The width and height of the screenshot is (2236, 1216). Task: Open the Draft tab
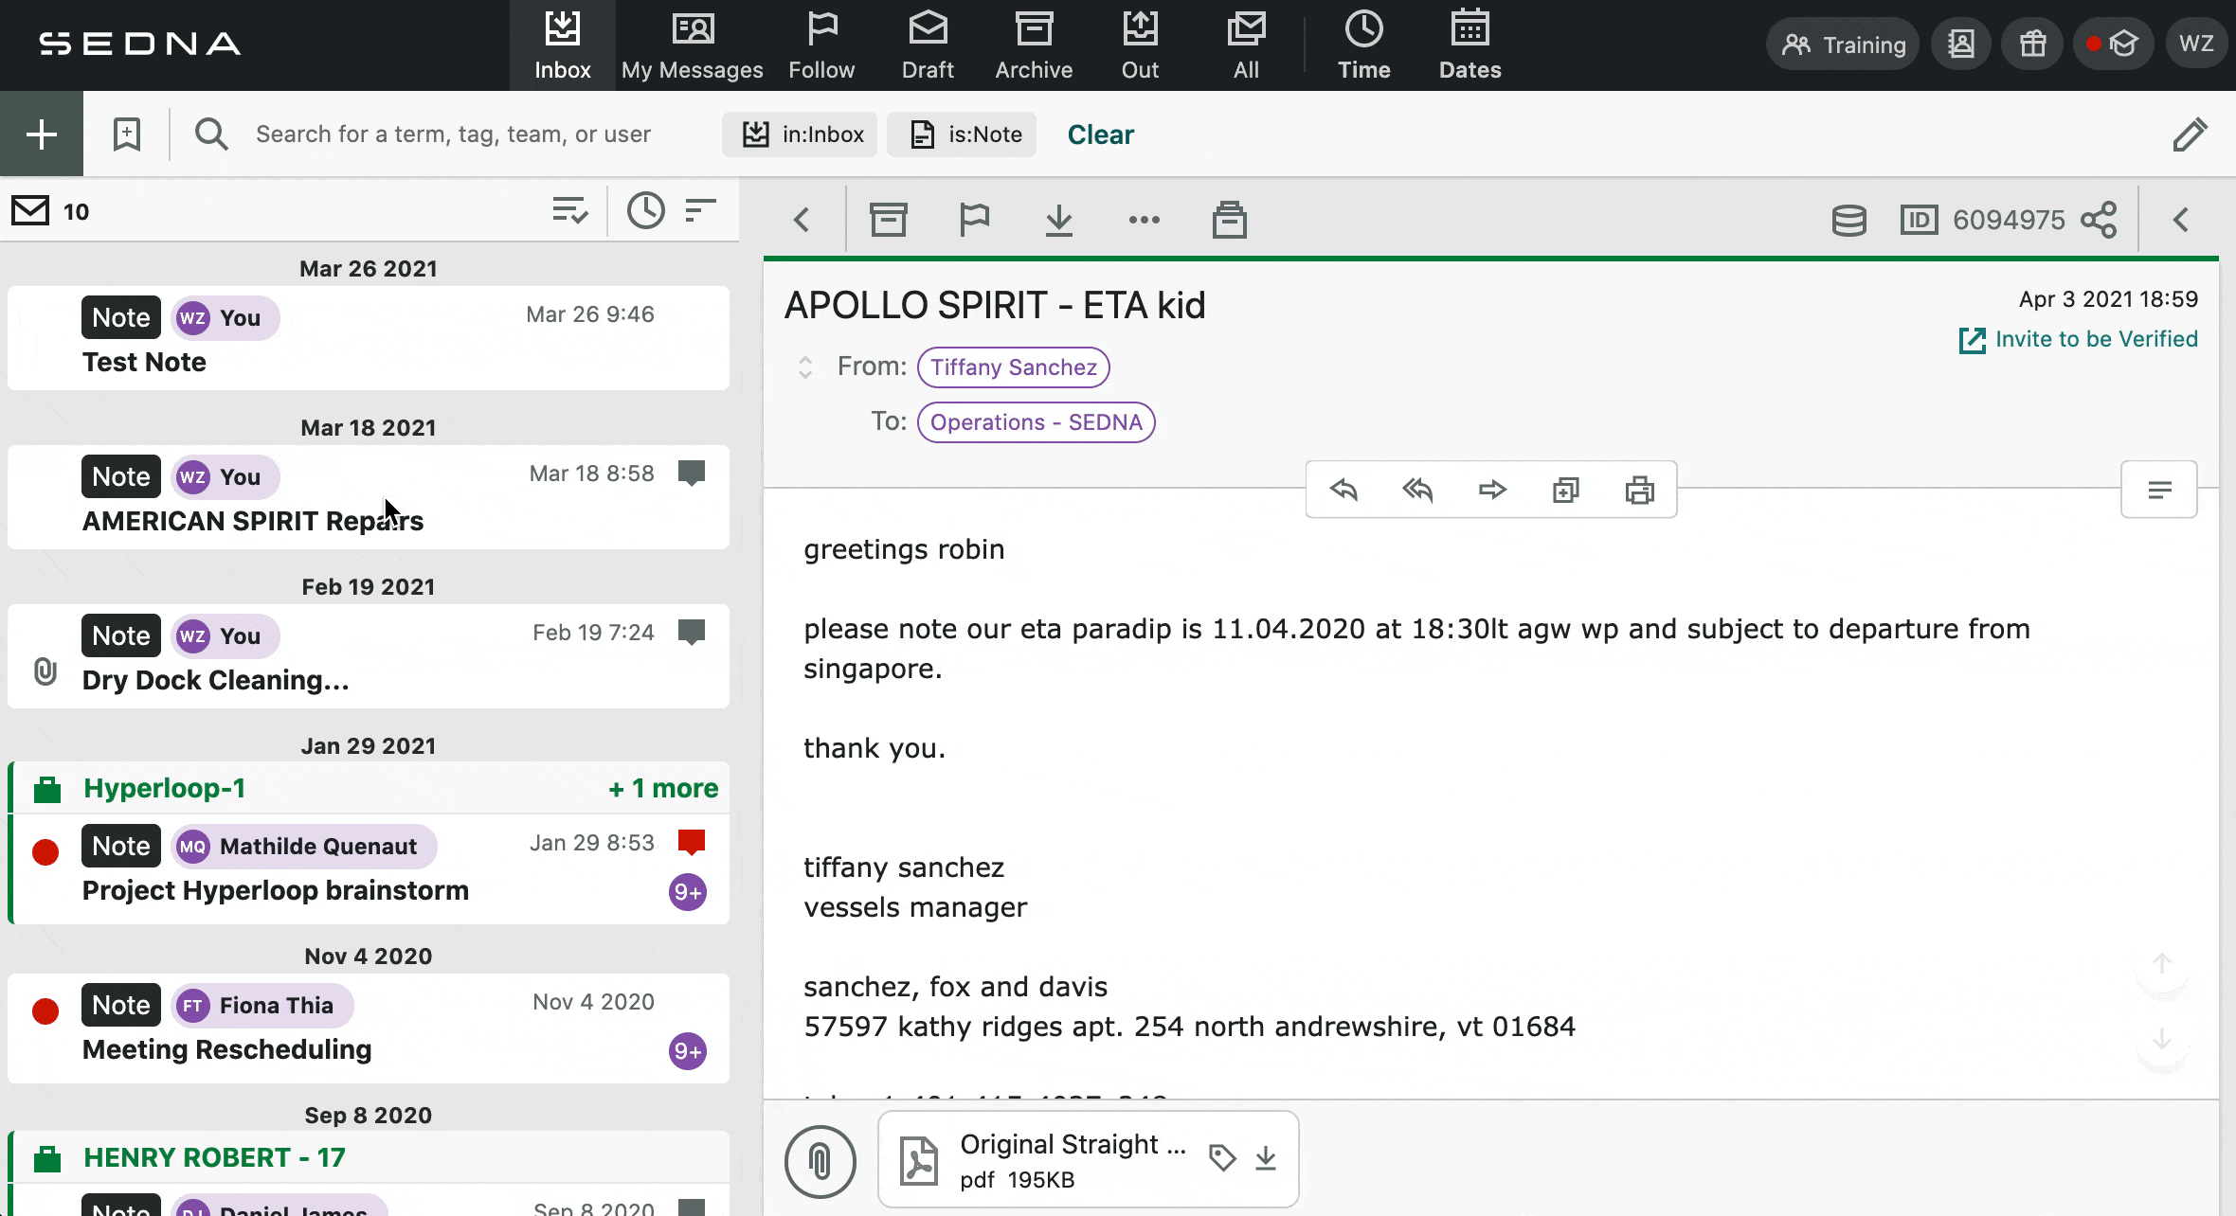click(928, 45)
